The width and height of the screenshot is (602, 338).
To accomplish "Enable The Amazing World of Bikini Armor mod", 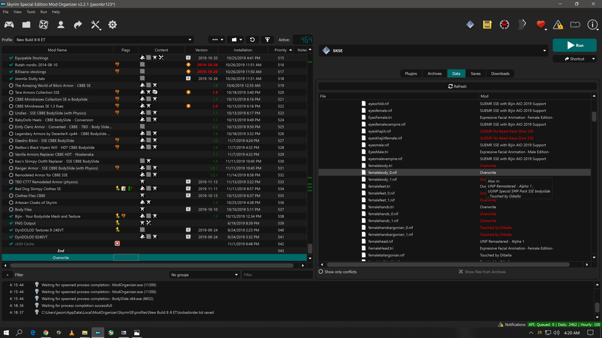I will [11, 85].
